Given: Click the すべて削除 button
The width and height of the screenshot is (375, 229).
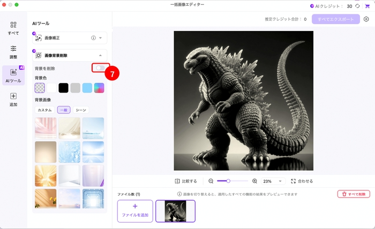Looking at the screenshot, I should [x=354, y=194].
